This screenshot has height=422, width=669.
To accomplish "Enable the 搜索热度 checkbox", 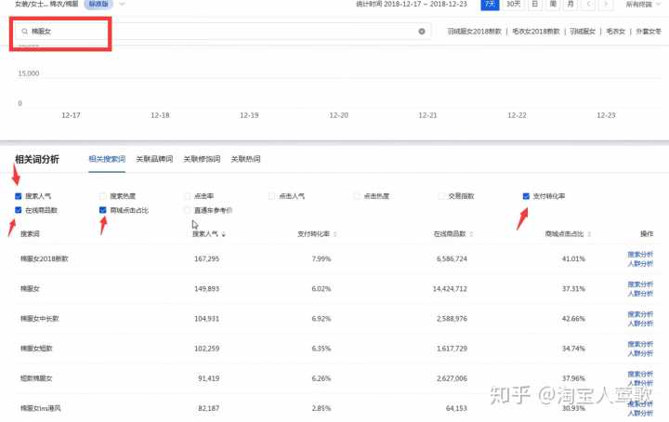I will coord(103,196).
